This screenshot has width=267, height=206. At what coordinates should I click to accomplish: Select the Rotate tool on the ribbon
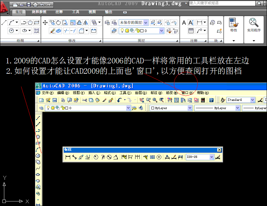pos(58,23)
